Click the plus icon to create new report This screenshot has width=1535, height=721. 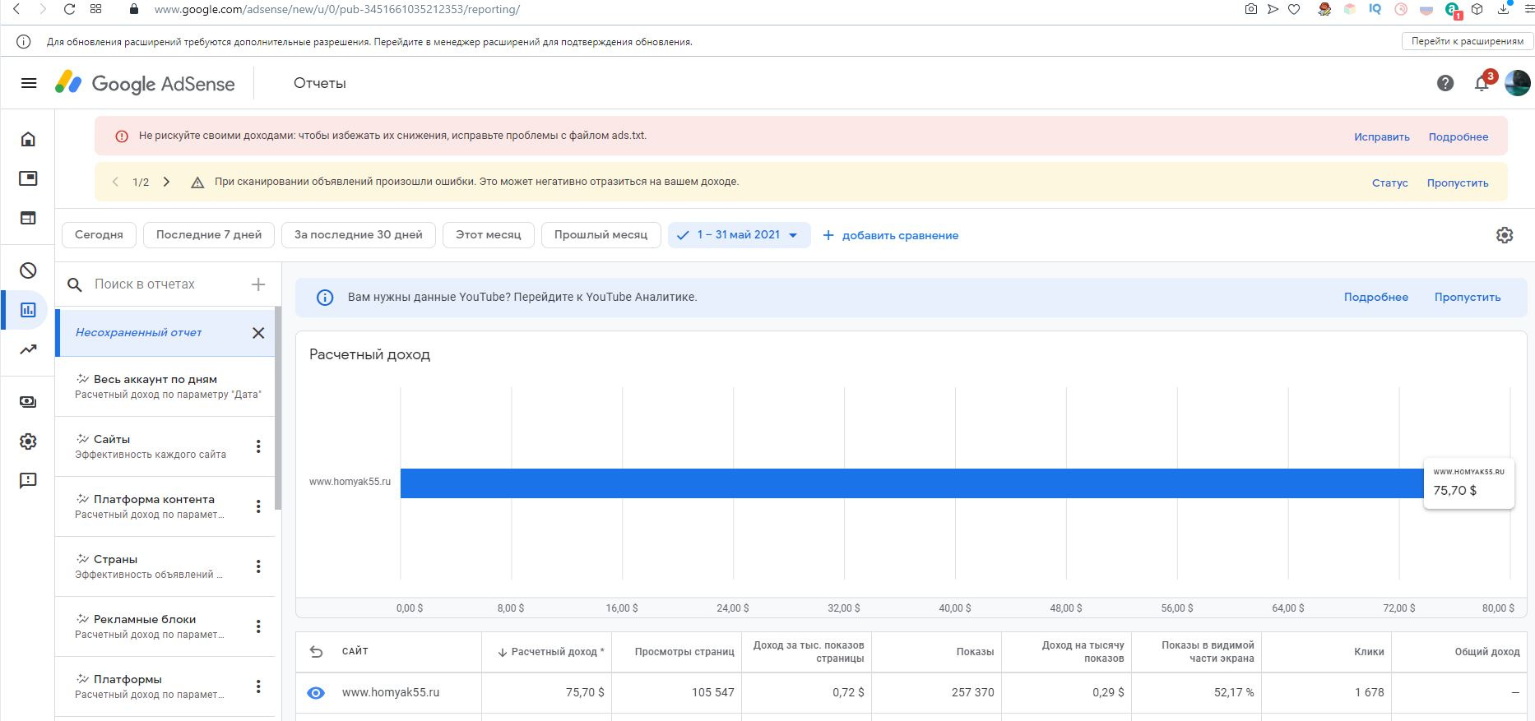coord(258,284)
